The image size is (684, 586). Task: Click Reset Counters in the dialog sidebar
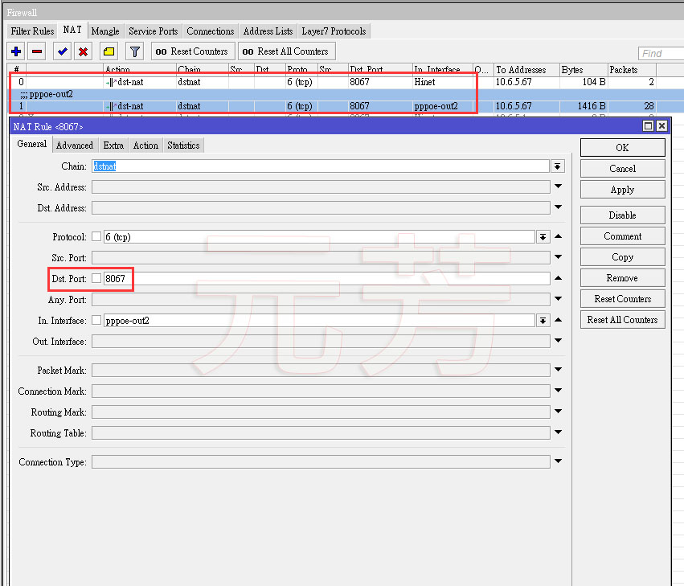[622, 299]
